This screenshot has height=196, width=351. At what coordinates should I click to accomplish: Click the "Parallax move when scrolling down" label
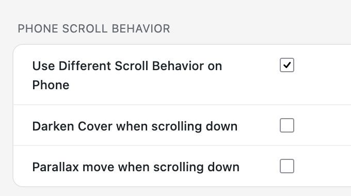click(x=136, y=167)
